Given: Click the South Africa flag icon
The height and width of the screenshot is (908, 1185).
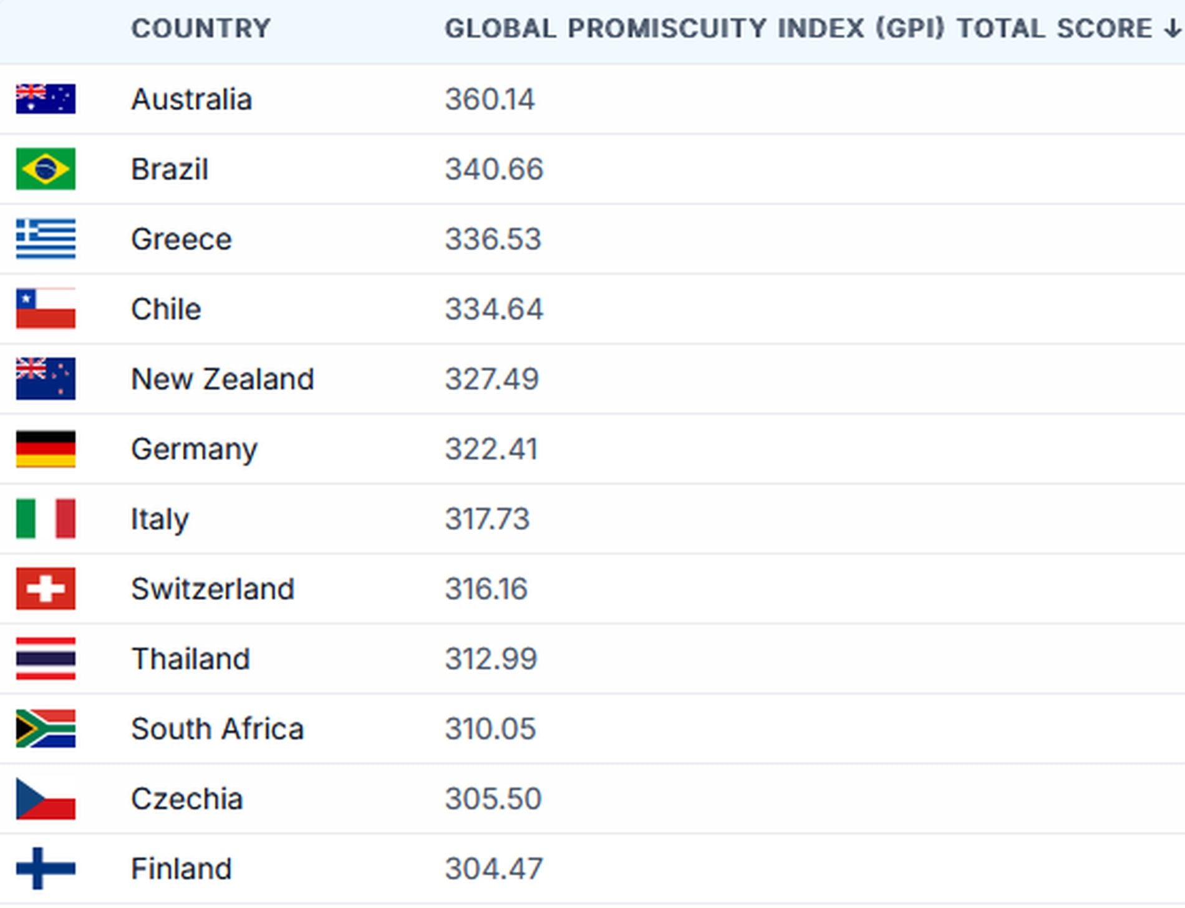Looking at the screenshot, I should pos(46,728).
